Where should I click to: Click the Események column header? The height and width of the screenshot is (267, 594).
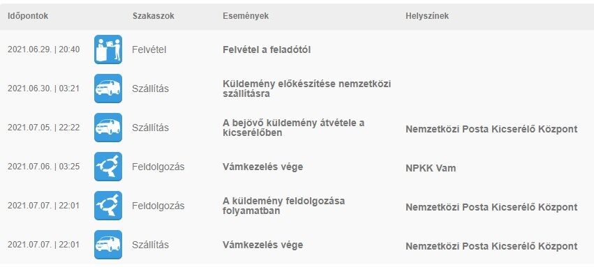point(246,16)
